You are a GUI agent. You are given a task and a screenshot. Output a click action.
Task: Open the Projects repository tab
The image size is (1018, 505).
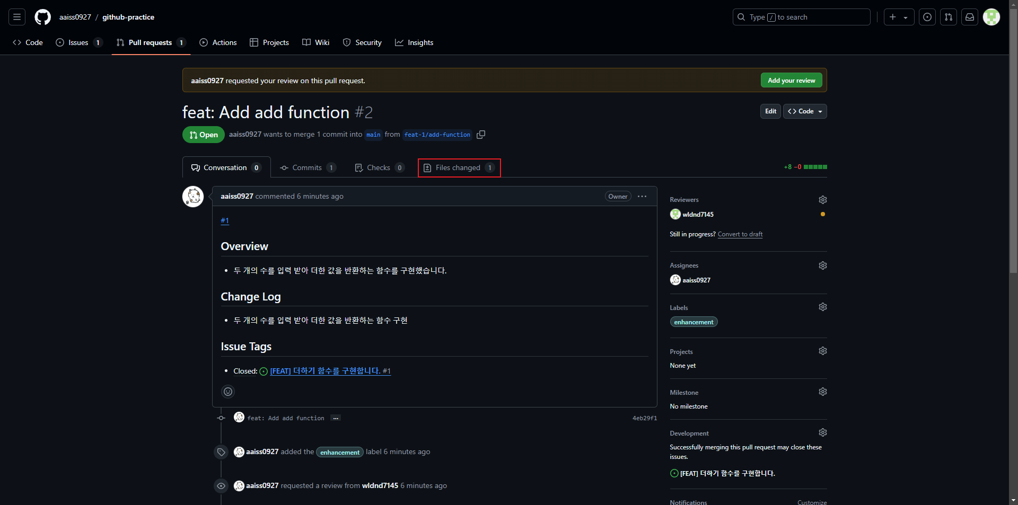tap(269, 42)
